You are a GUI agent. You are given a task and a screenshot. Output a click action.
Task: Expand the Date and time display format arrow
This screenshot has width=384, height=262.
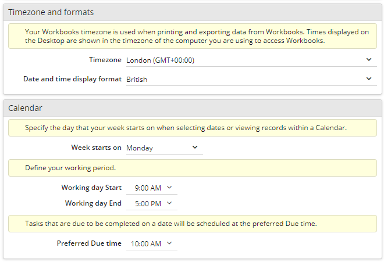pos(369,79)
